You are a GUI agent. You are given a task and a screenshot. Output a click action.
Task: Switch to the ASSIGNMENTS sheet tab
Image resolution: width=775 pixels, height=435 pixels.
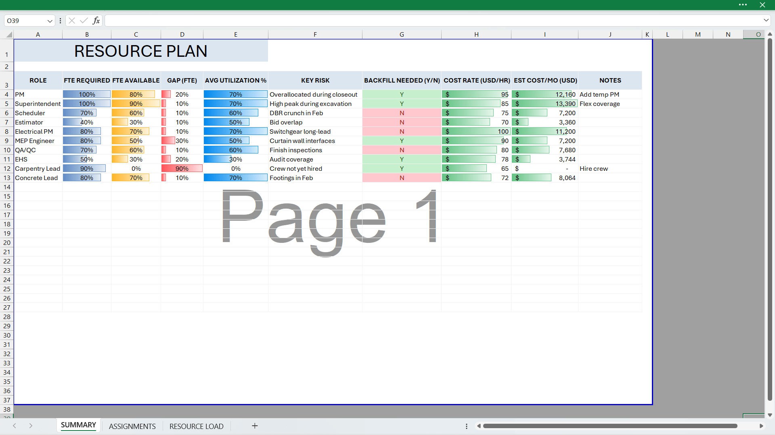[132, 426]
